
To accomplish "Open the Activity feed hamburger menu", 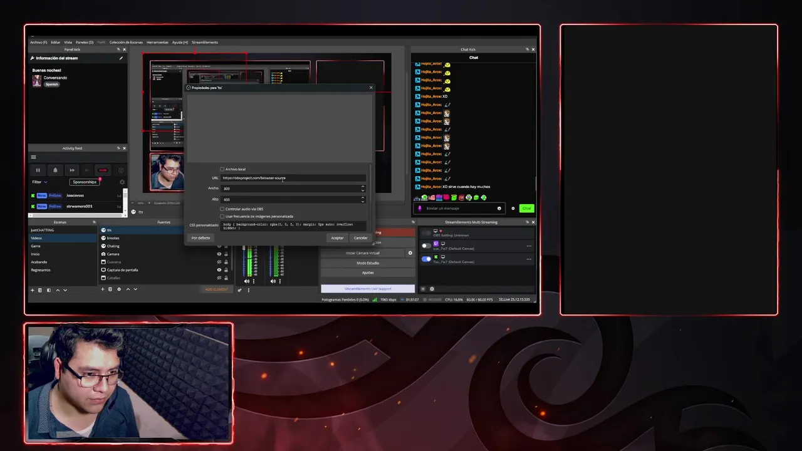I will coord(33,157).
